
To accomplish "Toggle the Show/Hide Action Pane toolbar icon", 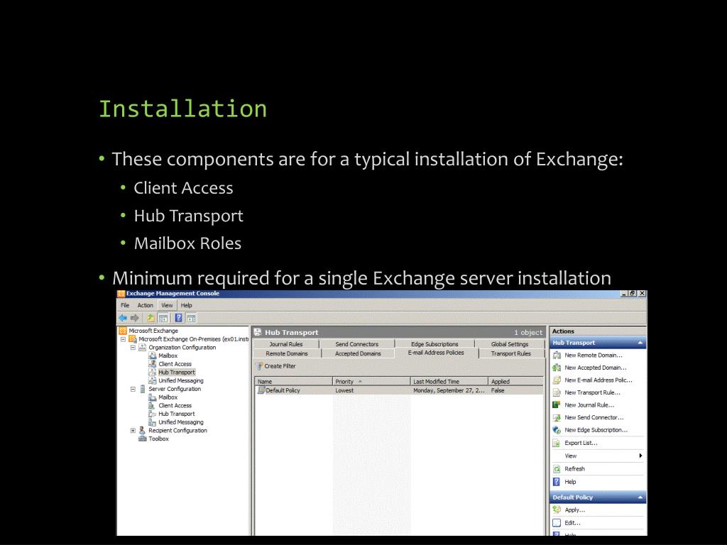I will [x=191, y=318].
